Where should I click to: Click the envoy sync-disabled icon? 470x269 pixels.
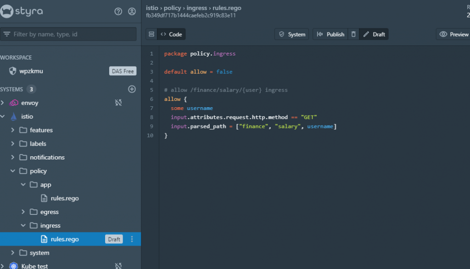tap(118, 103)
